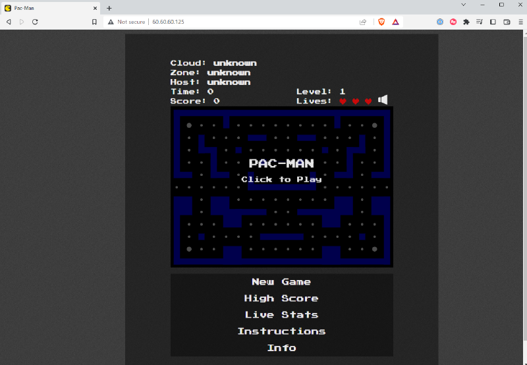Open a new browser tab
The height and width of the screenshot is (365, 527).
click(x=109, y=8)
